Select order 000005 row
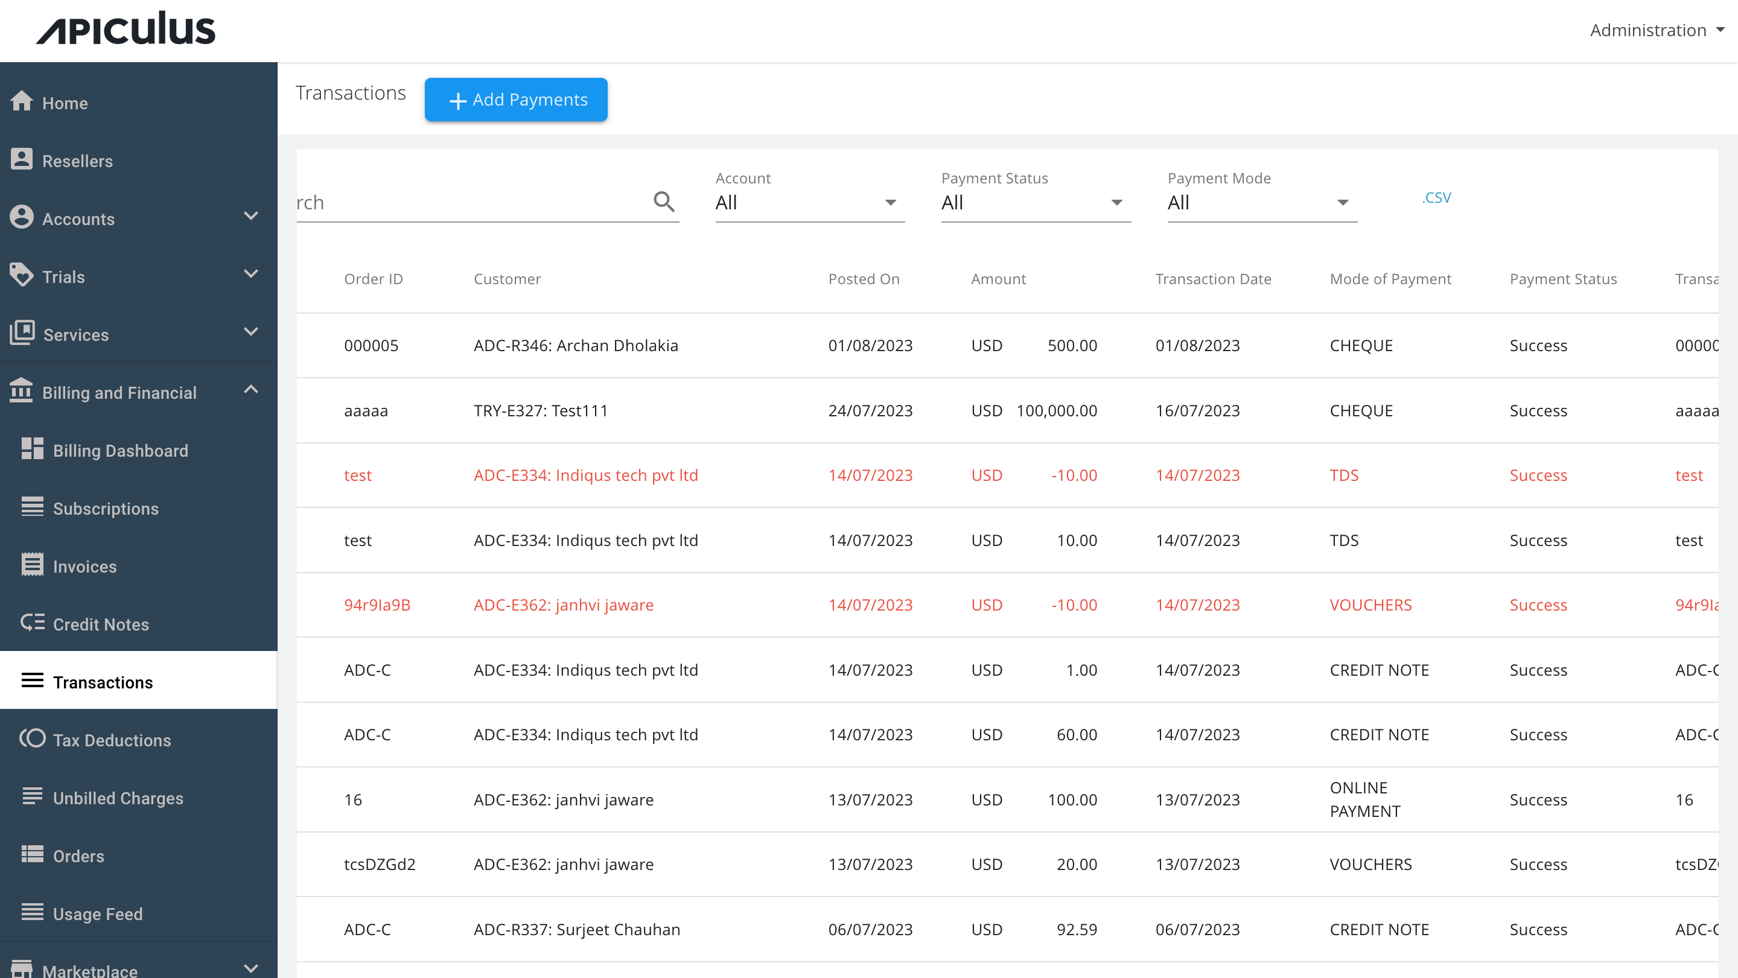1738x978 pixels. (1007, 345)
